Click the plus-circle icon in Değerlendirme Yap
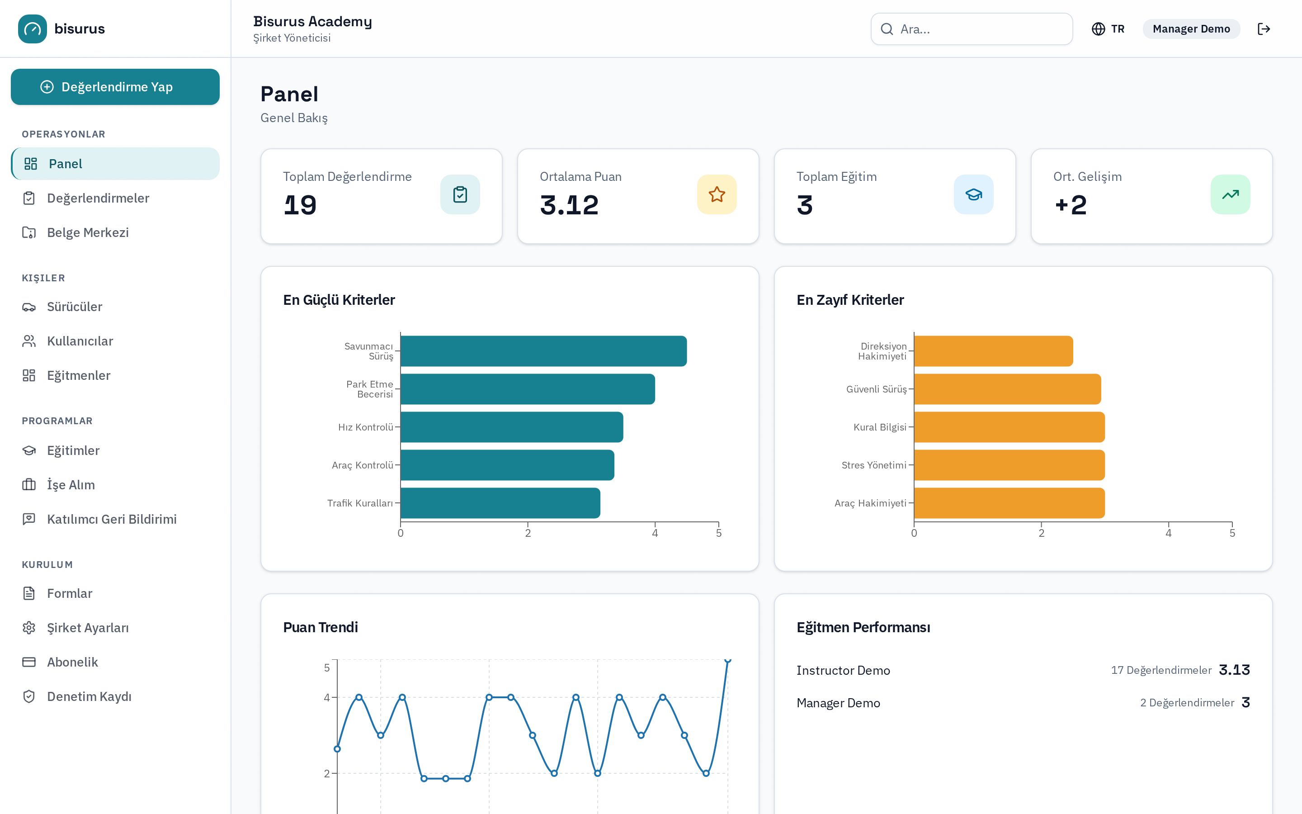1302x814 pixels. coord(47,87)
